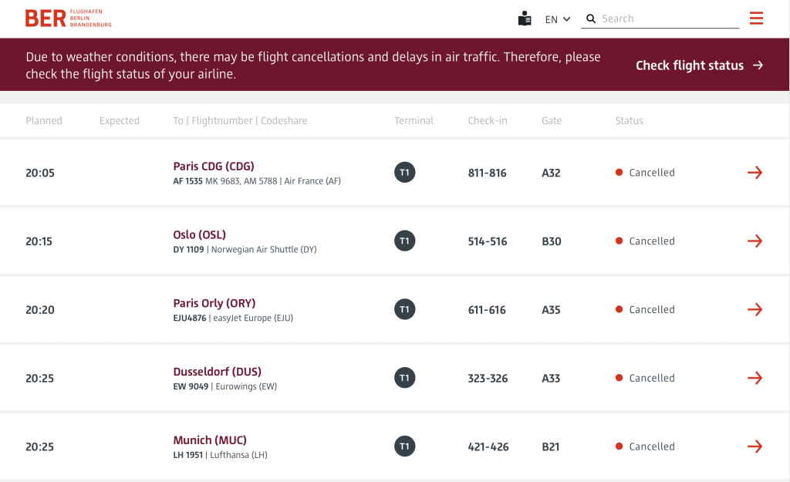Click into the Search input field

point(668,19)
